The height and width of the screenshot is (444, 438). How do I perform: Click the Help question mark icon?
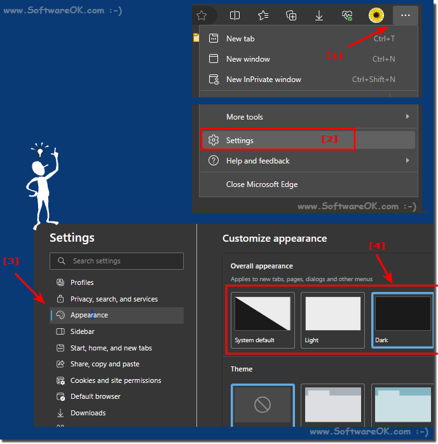[x=214, y=160]
